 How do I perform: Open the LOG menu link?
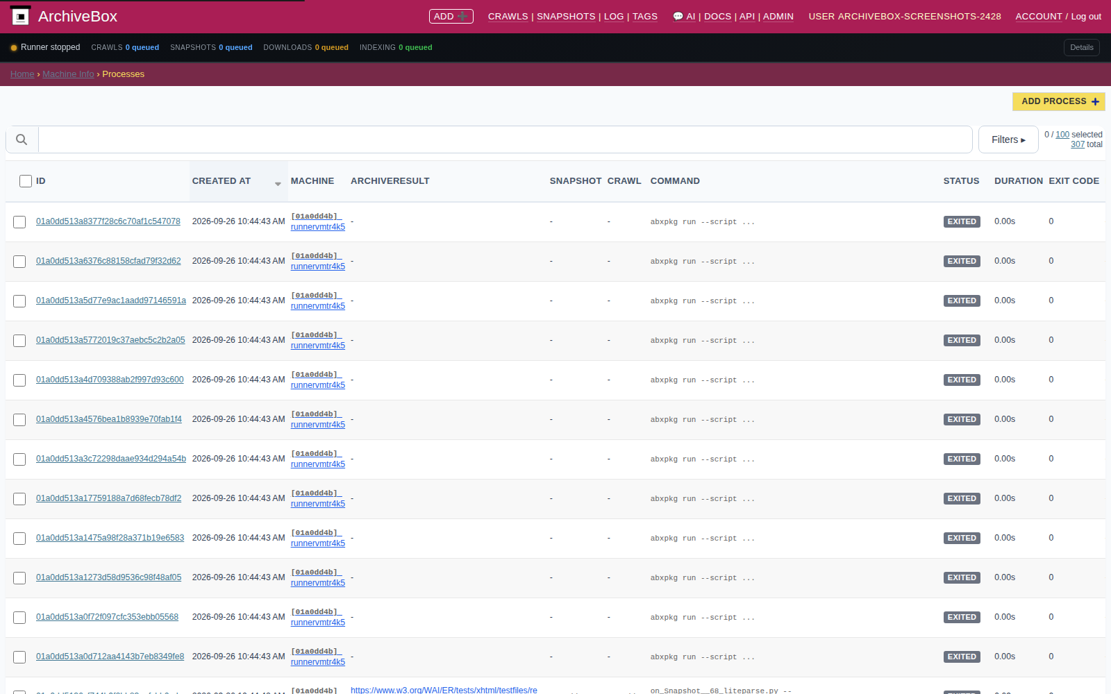[614, 17]
